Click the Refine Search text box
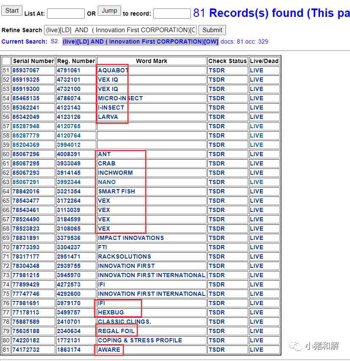This screenshot has height=361, width=350. (121, 30)
